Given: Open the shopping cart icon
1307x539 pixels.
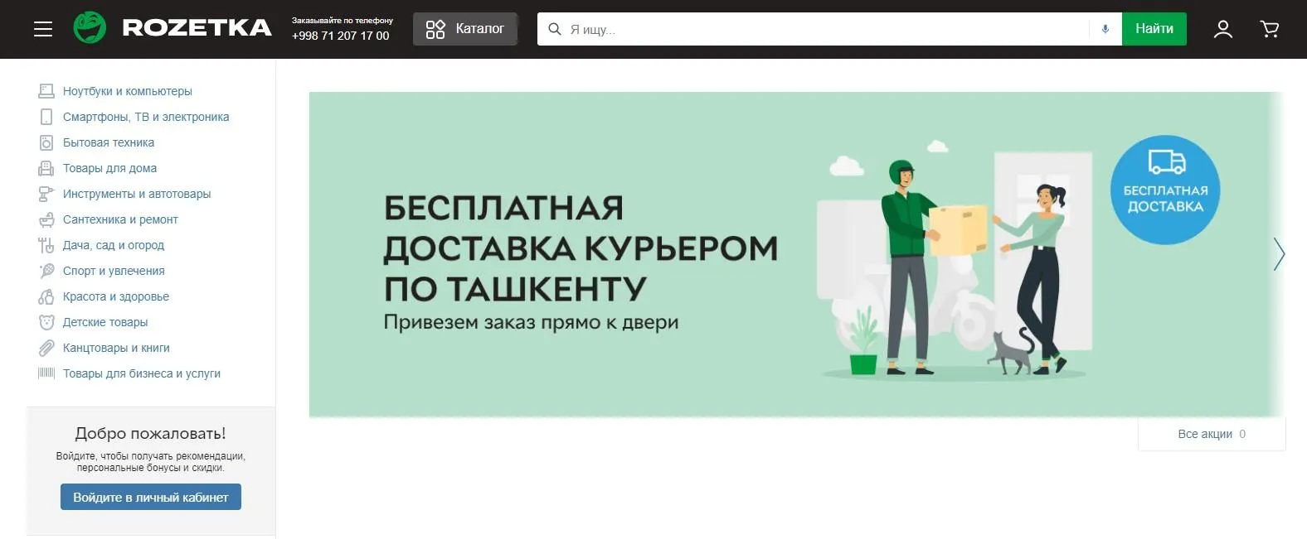Looking at the screenshot, I should [1269, 29].
